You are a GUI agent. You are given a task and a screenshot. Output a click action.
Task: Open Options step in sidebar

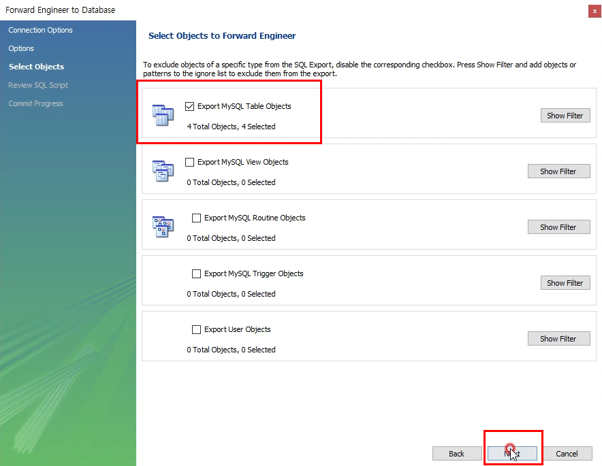pos(21,48)
